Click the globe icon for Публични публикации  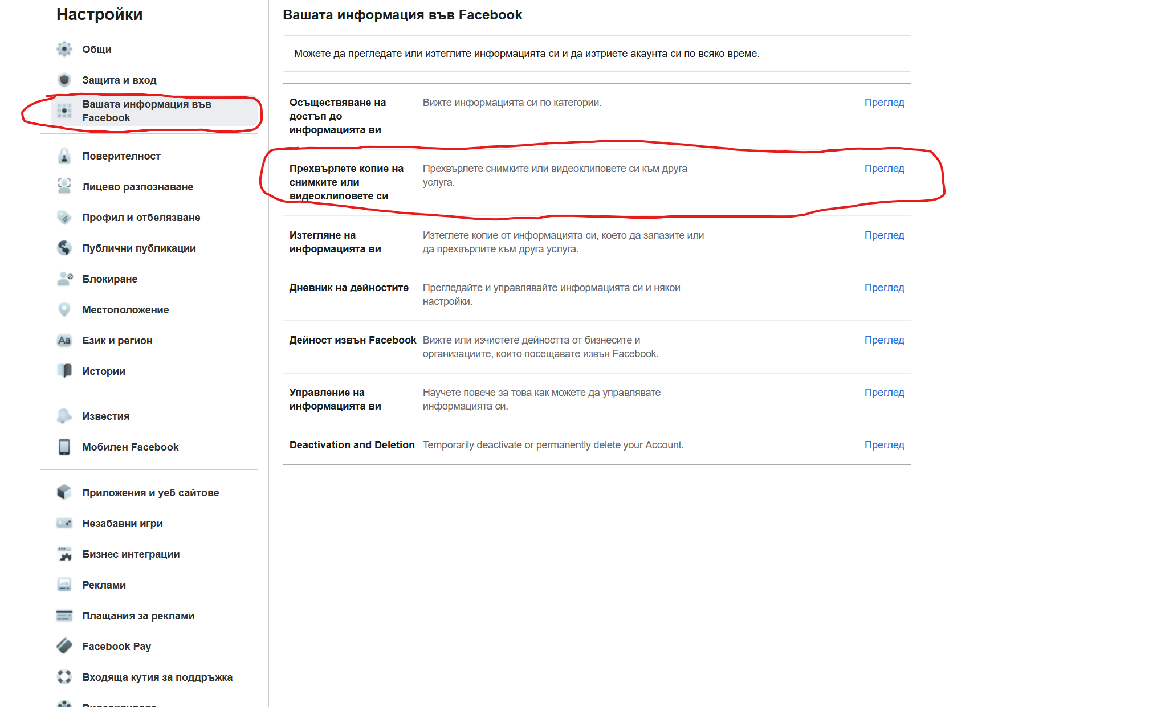click(x=64, y=248)
